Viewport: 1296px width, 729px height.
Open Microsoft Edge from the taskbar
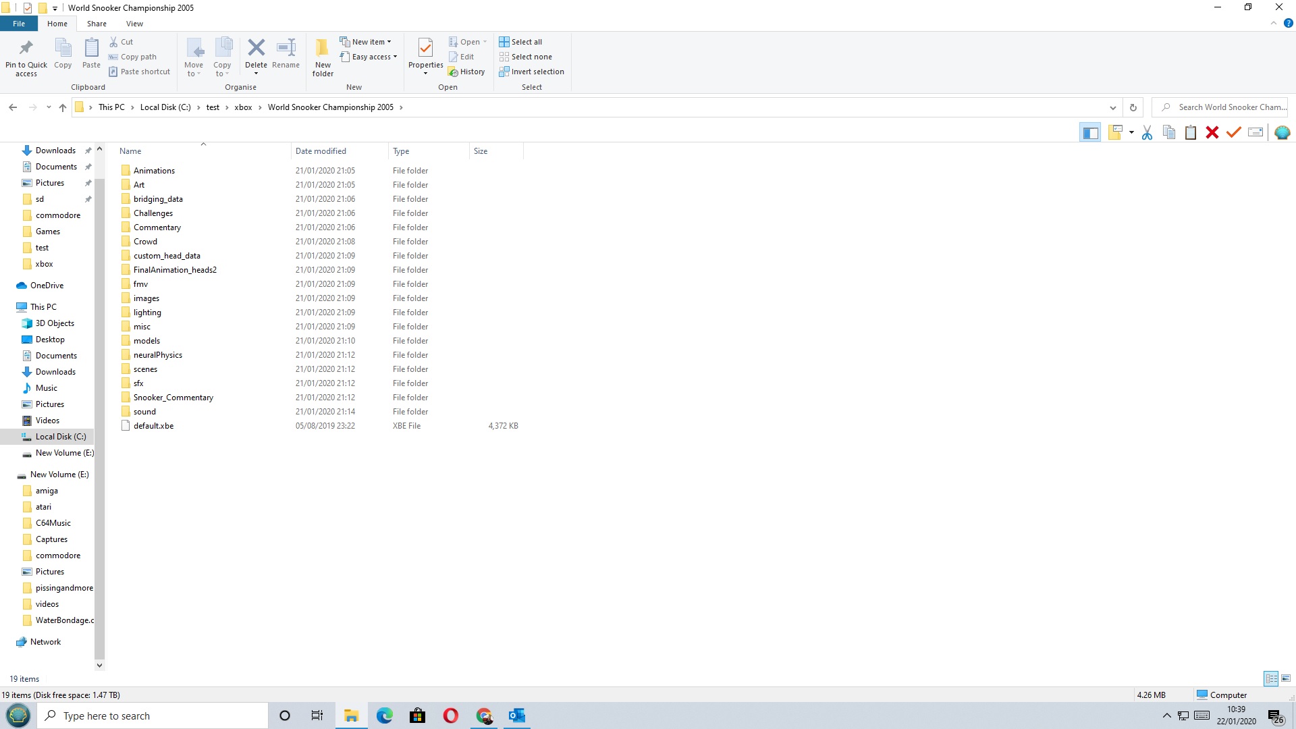pos(385,715)
